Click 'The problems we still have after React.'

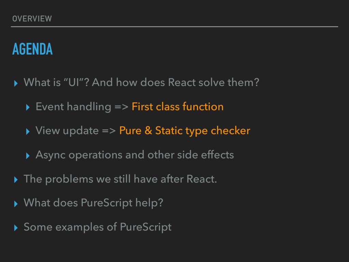pyautogui.click(x=120, y=179)
